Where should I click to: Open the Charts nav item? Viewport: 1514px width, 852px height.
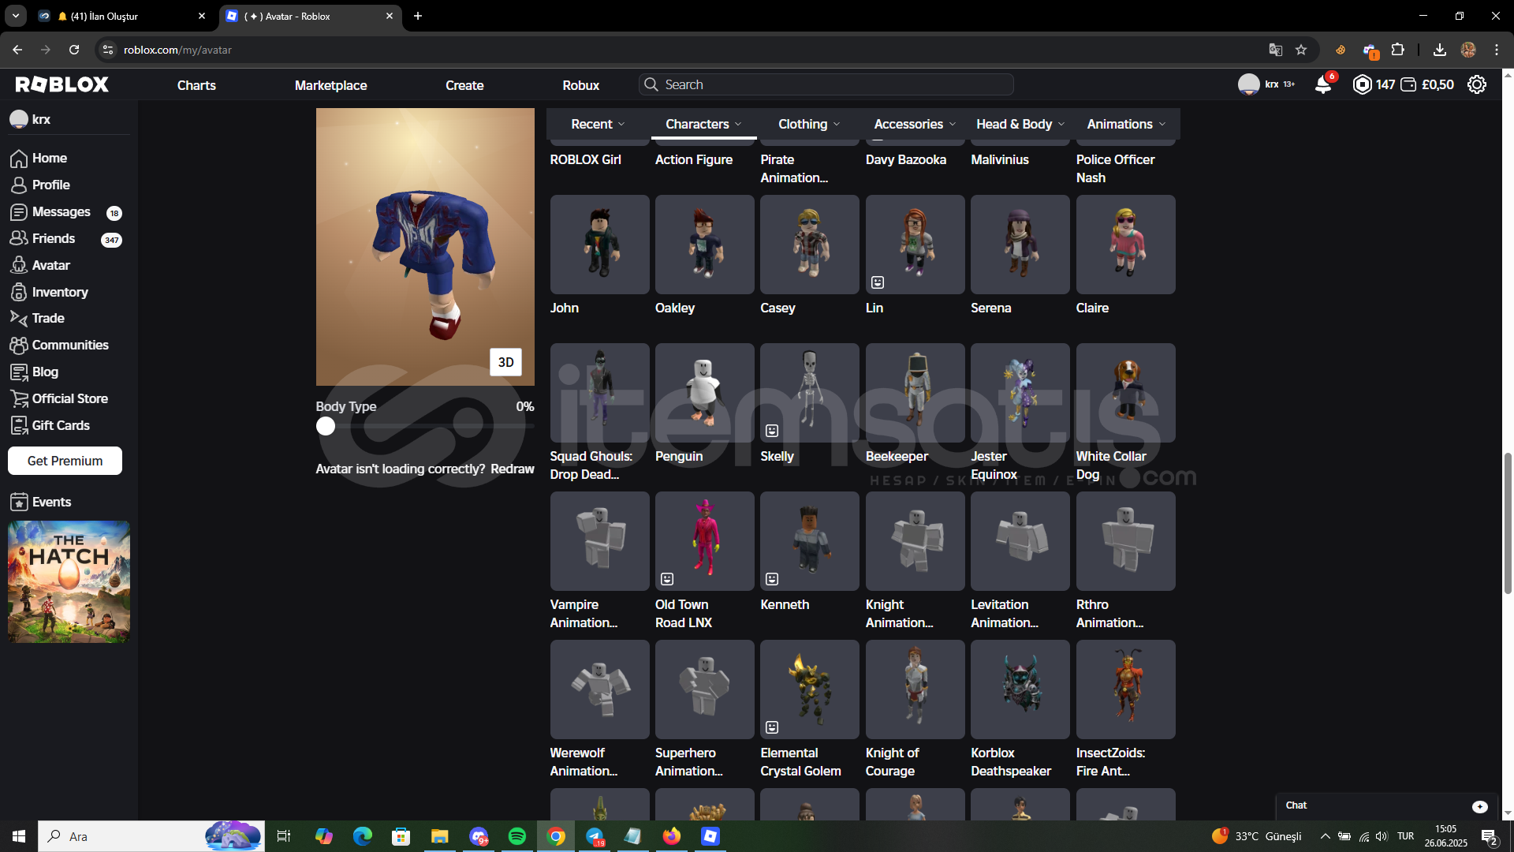pyautogui.click(x=196, y=85)
